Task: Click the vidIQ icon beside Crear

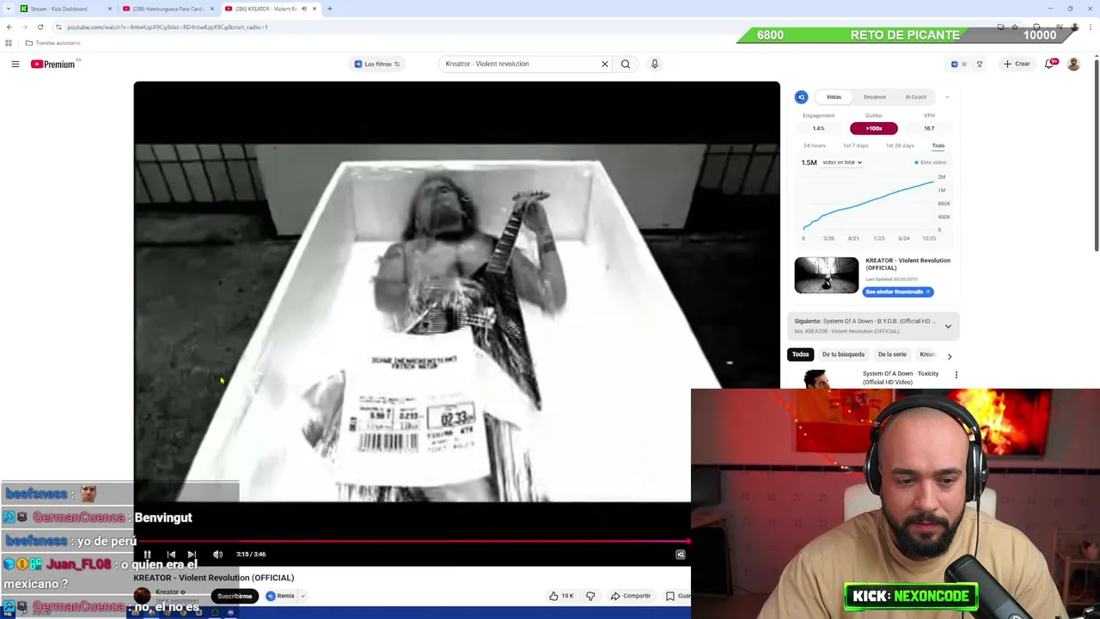Action: click(954, 64)
